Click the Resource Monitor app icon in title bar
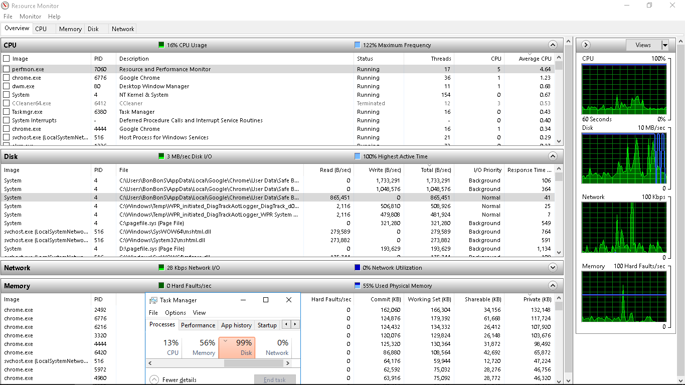Image resolution: width=685 pixels, height=385 pixels. tap(5, 6)
